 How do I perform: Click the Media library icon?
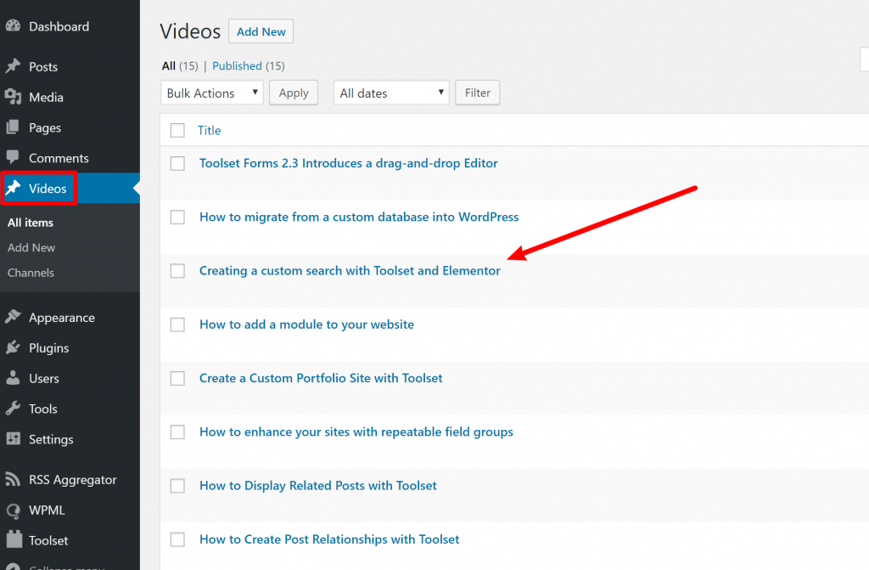[13, 97]
